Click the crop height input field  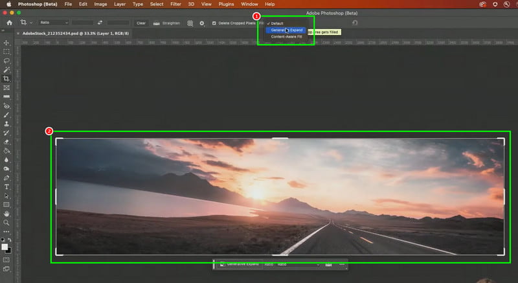point(118,23)
